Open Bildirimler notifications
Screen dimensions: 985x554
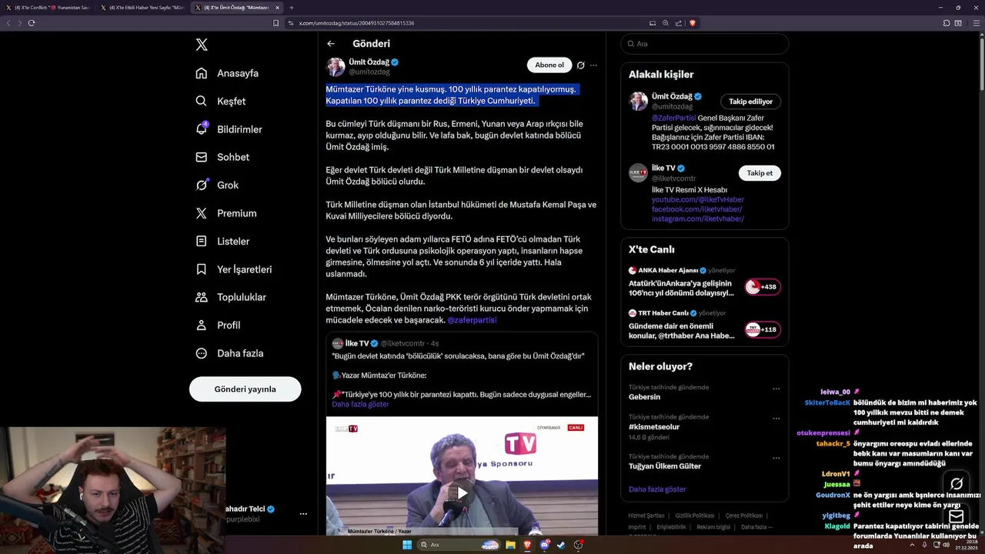[x=229, y=129]
